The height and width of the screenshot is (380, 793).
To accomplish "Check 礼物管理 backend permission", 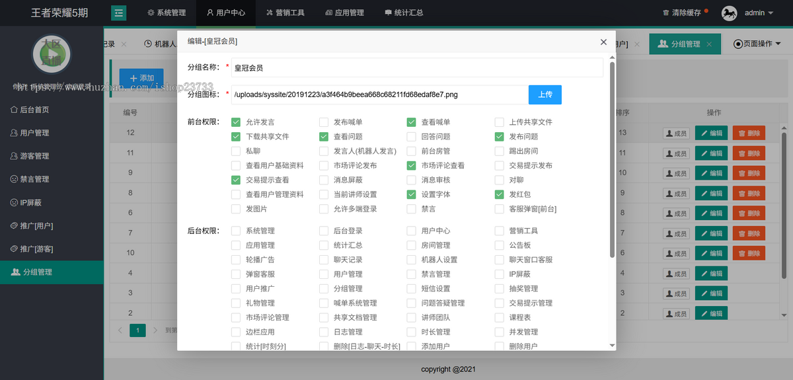I will (x=236, y=303).
